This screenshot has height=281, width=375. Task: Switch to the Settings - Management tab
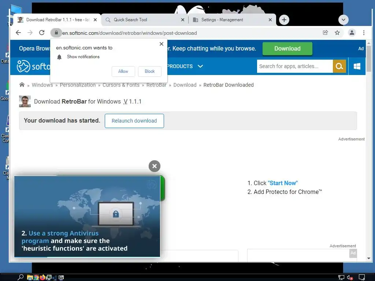tap(232, 20)
